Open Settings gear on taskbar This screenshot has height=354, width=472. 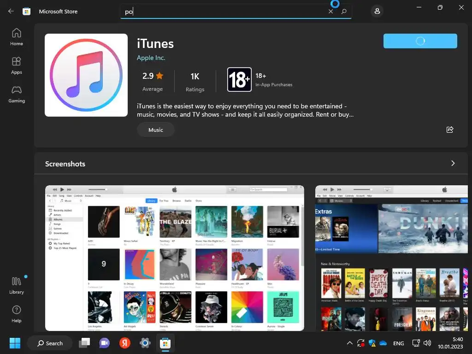[145, 343]
